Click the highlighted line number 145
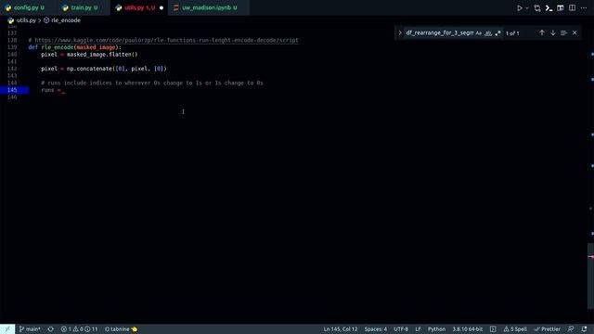Image resolution: width=594 pixels, height=334 pixels. pos(12,90)
